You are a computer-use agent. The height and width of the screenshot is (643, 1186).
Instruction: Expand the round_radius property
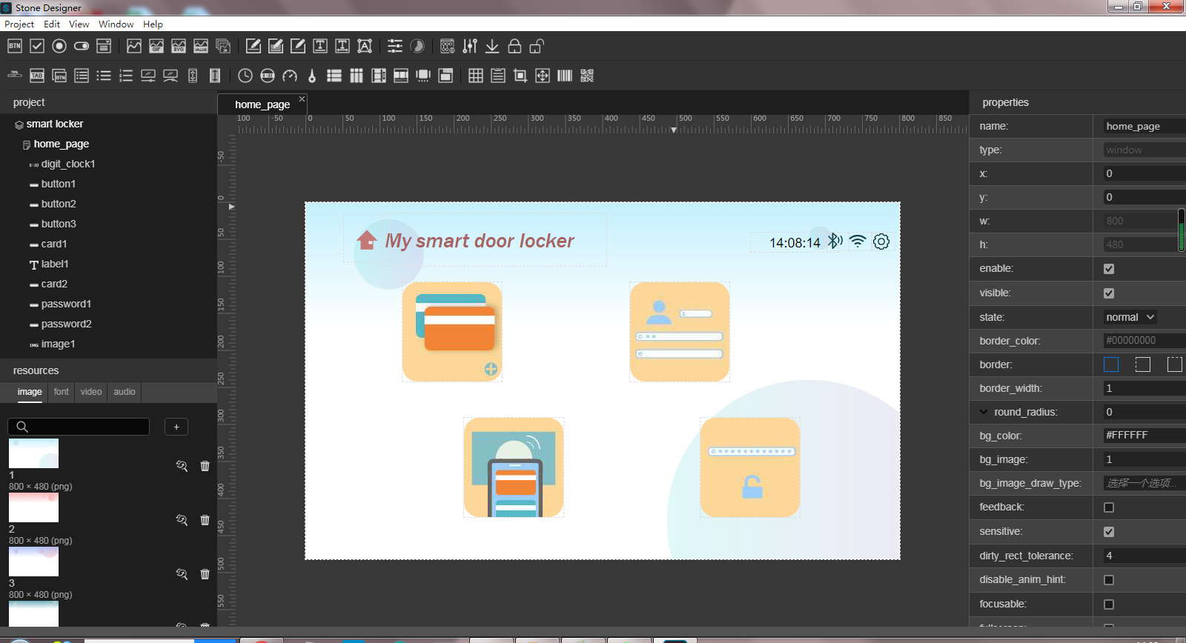click(x=984, y=412)
